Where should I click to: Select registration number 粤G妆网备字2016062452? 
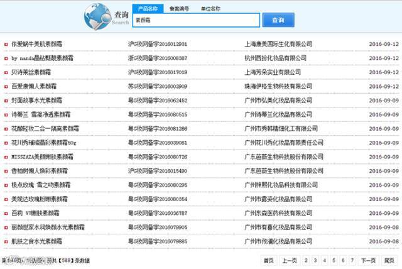coord(158,101)
